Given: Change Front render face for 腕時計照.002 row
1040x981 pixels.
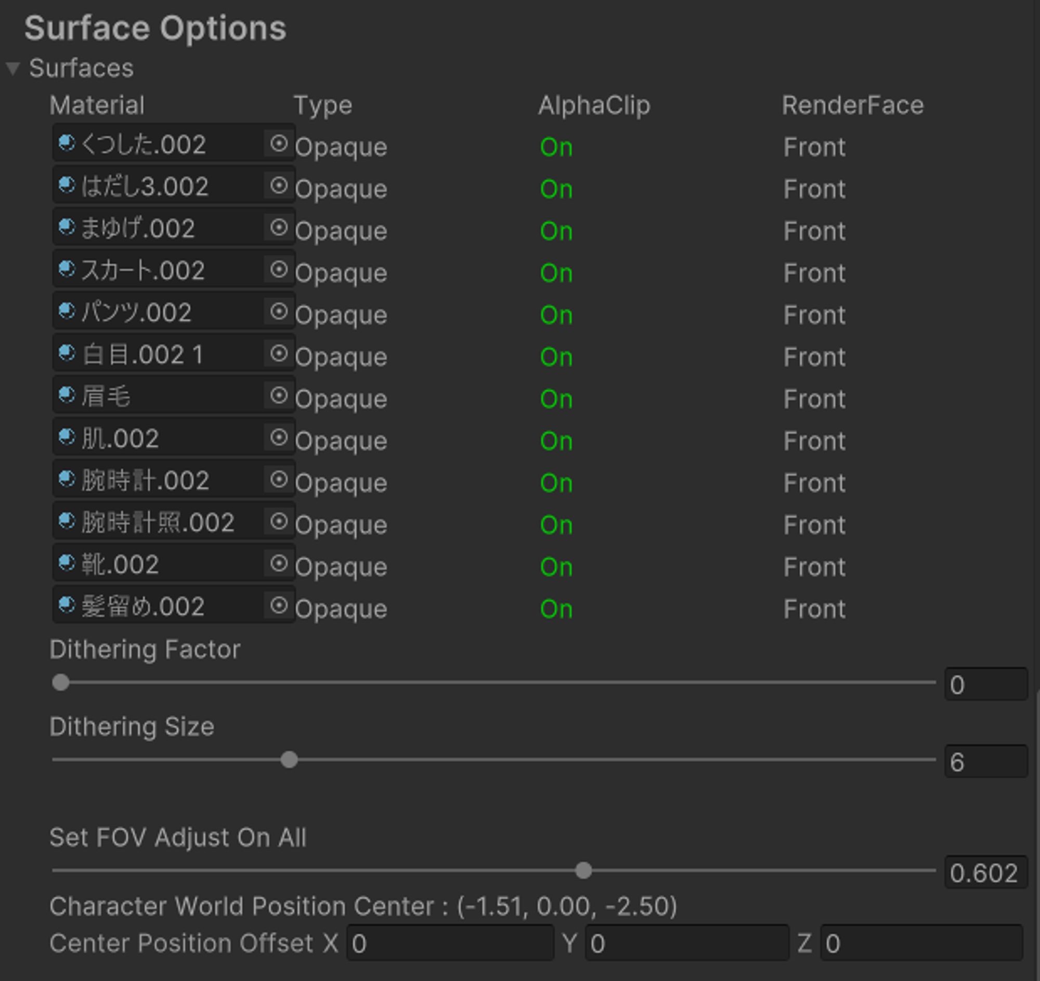Looking at the screenshot, I should click(814, 525).
